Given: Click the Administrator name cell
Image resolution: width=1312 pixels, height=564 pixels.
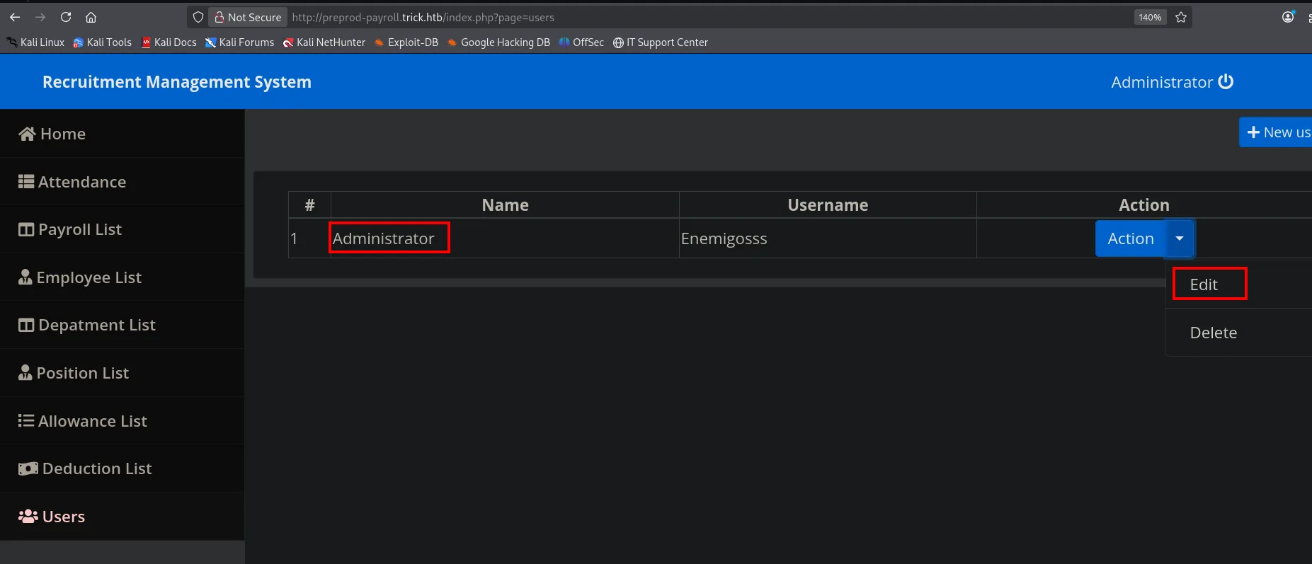Looking at the screenshot, I should coord(505,238).
